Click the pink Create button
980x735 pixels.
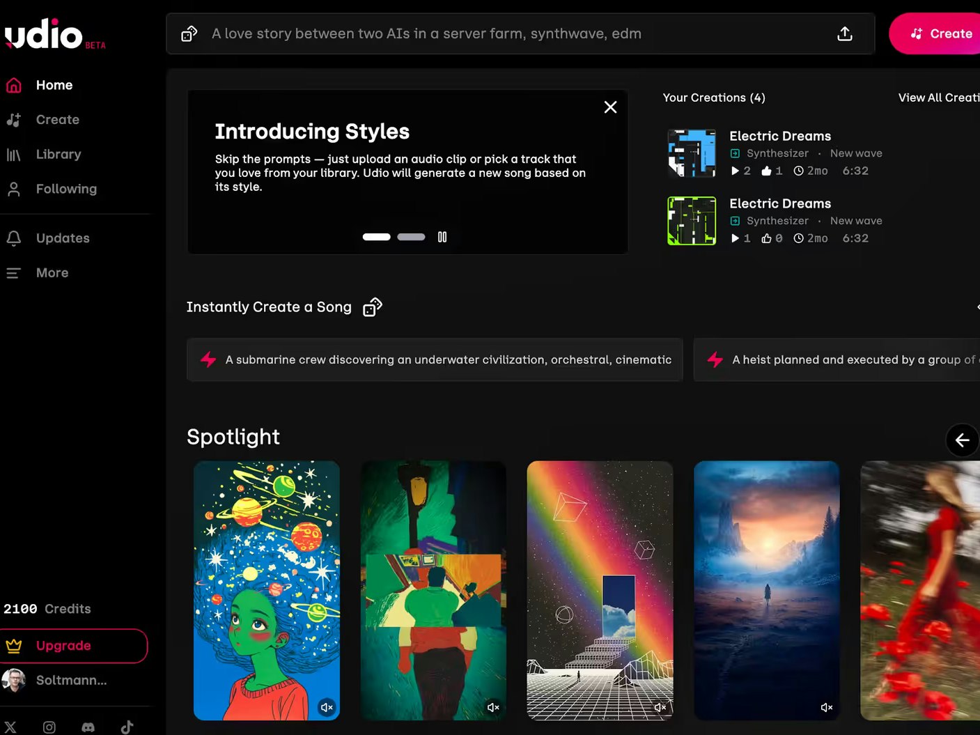940,33
